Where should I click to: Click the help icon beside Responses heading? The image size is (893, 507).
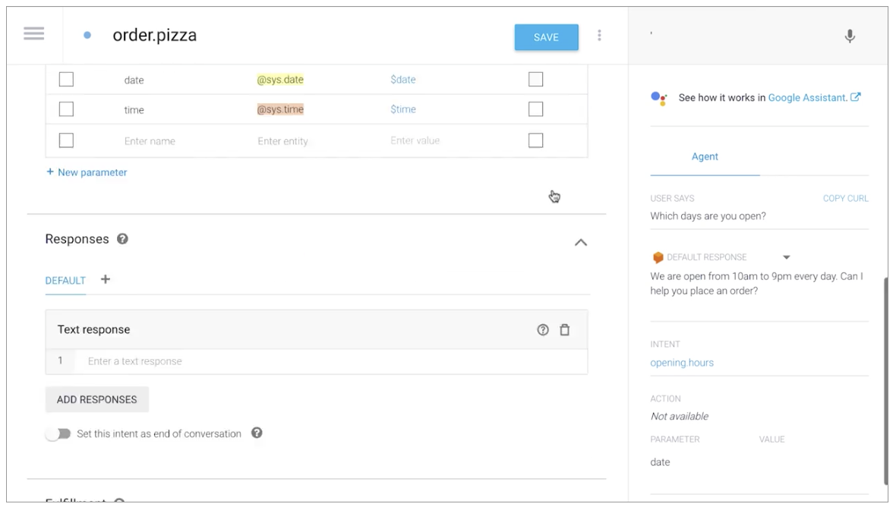coord(122,239)
